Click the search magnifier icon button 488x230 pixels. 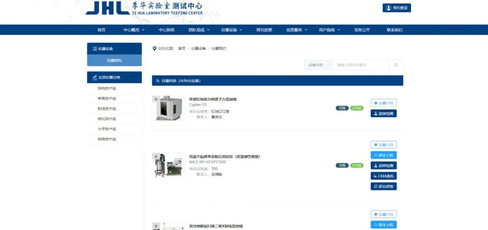[x=395, y=65]
